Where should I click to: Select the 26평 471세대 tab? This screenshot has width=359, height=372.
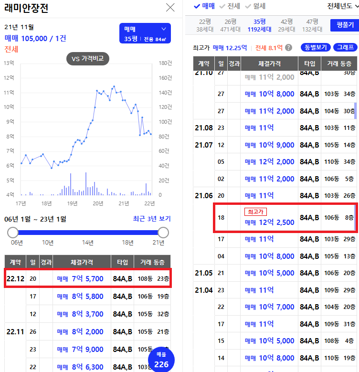coord(230,25)
